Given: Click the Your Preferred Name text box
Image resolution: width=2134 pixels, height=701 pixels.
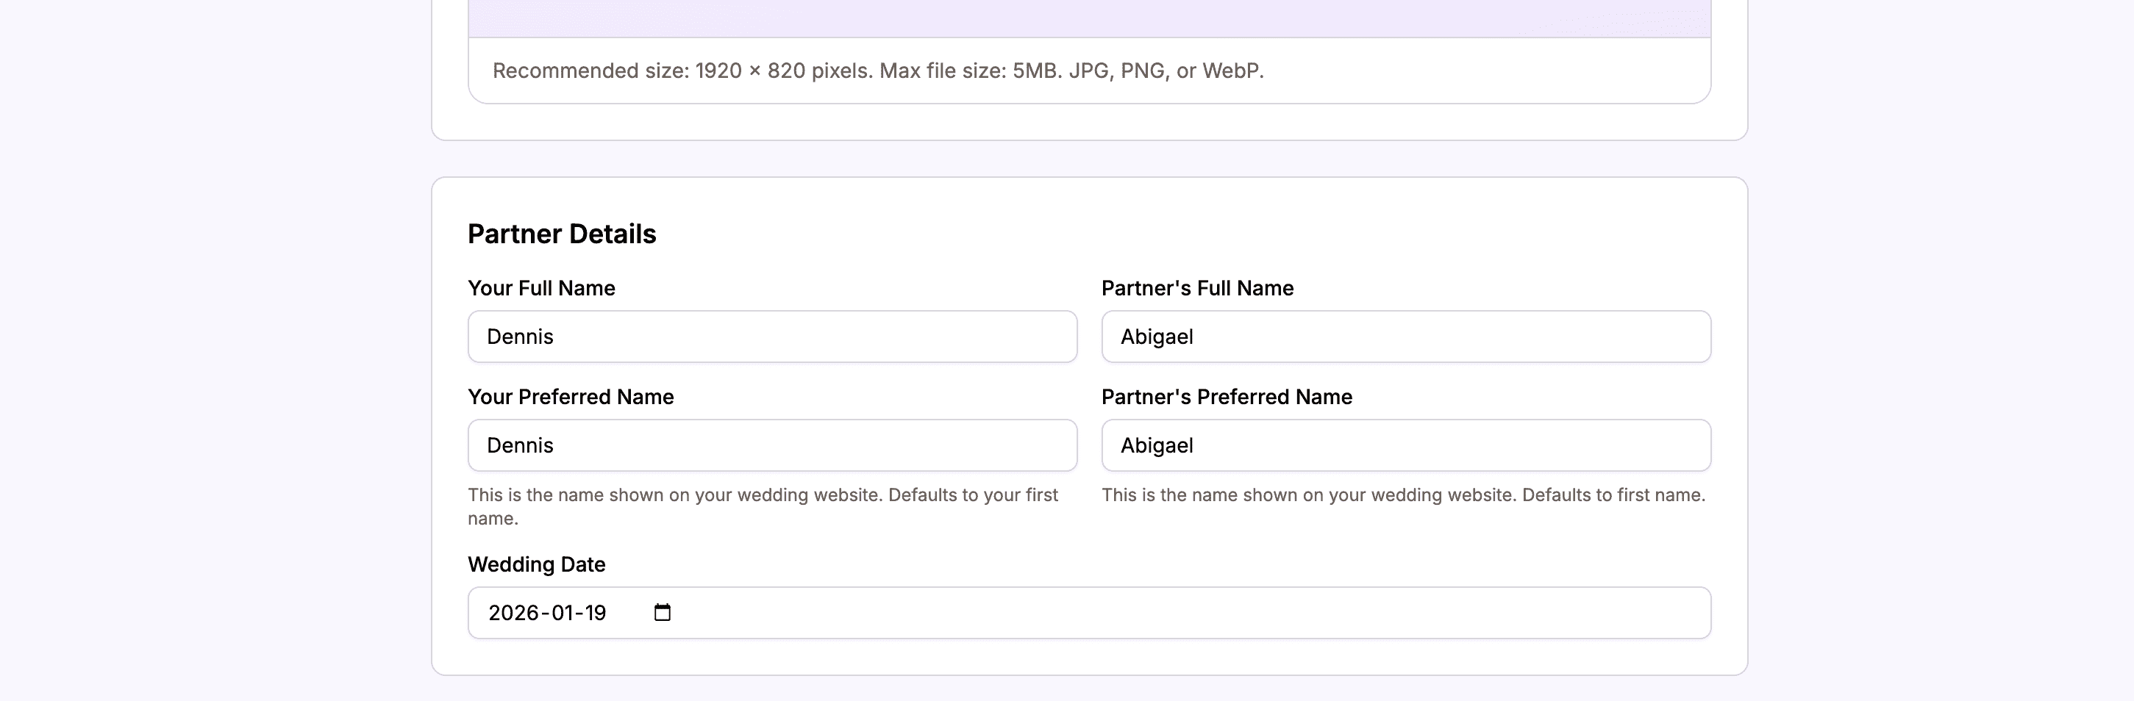Looking at the screenshot, I should (x=771, y=445).
